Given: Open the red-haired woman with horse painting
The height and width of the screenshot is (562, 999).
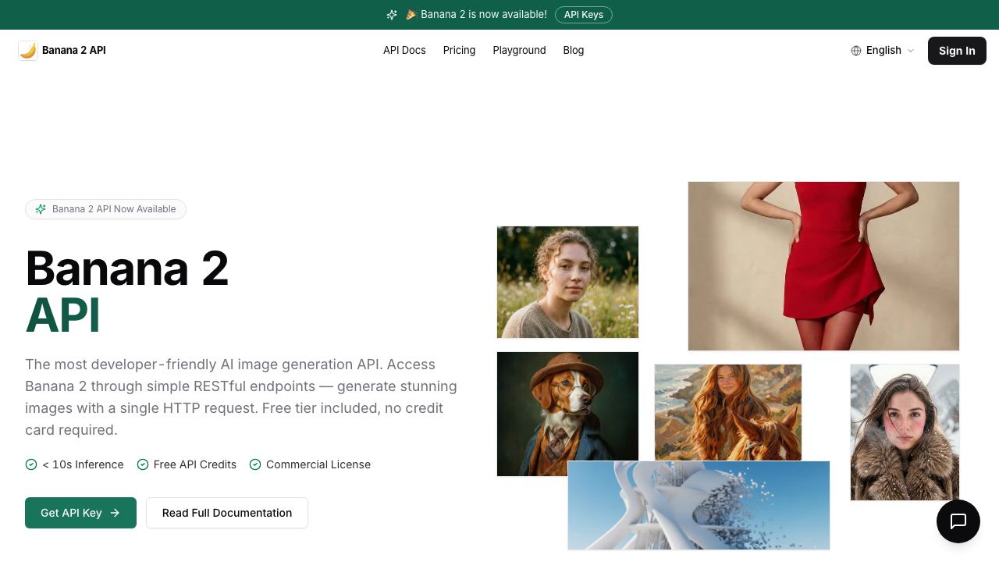Looking at the screenshot, I should [728, 412].
